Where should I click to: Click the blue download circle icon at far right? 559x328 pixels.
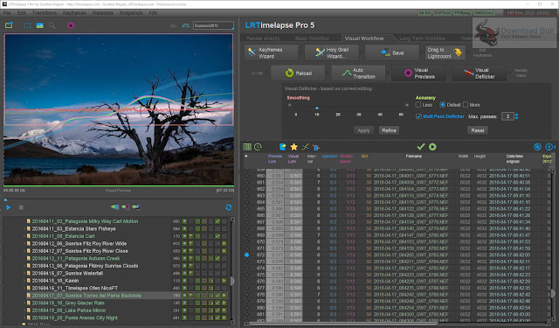[x=549, y=147]
